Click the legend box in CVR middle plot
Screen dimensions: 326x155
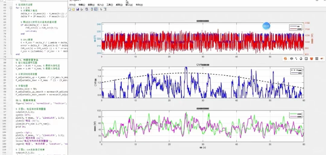[296, 71]
